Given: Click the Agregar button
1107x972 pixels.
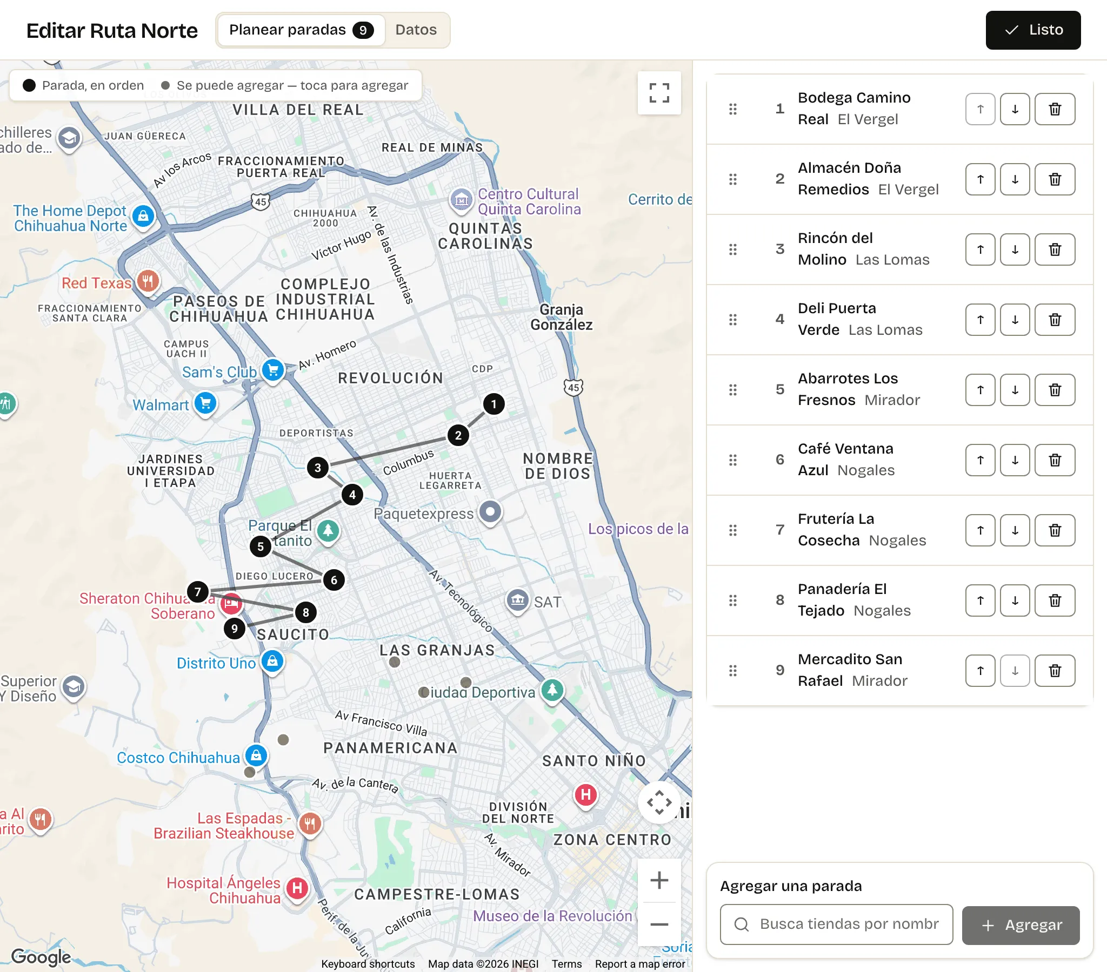Looking at the screenshot, I should tap(1021, 925).
